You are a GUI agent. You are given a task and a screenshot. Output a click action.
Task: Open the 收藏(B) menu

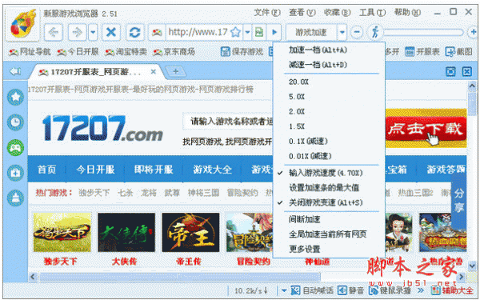tap(337, 13)
